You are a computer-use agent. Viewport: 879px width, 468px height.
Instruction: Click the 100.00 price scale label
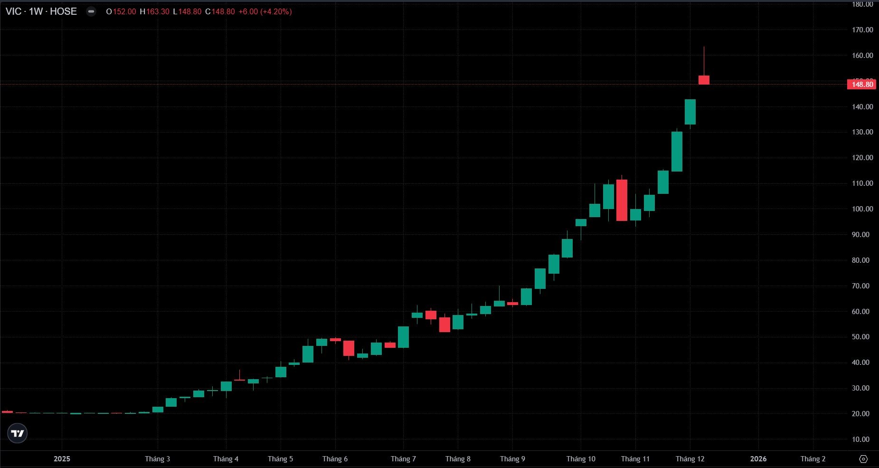862,209
